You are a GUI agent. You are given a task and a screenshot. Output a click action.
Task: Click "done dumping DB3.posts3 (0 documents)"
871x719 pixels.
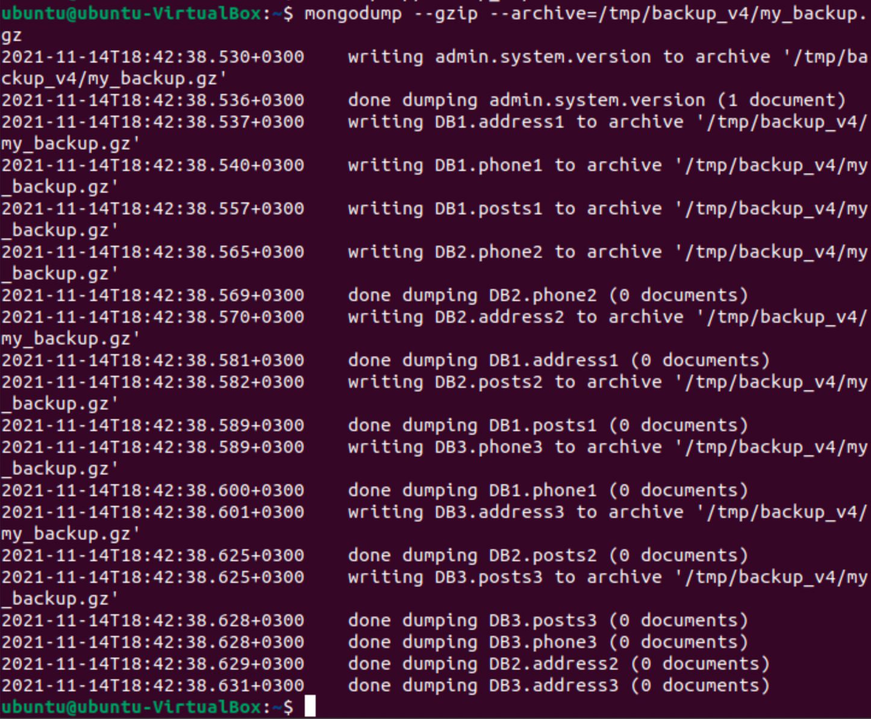click(548, 620)
